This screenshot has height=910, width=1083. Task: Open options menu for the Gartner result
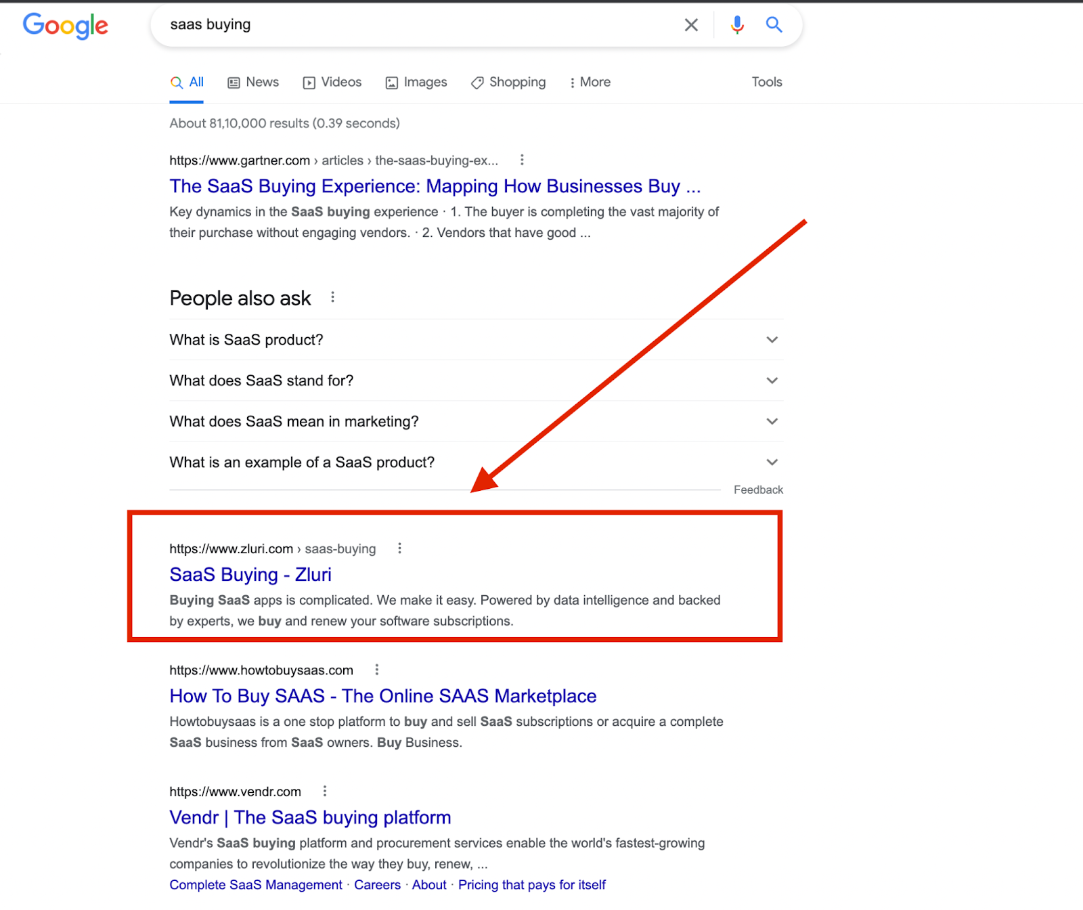click(521, 160)
